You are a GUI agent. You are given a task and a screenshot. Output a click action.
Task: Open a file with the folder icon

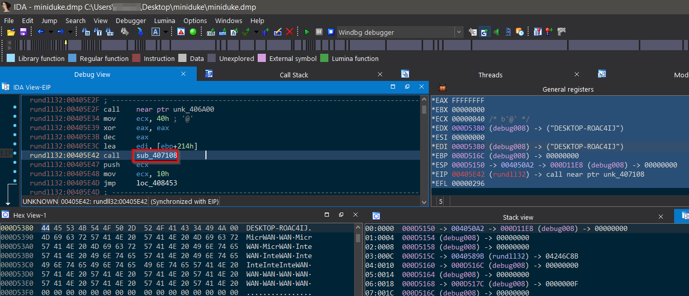coord(11,32)
